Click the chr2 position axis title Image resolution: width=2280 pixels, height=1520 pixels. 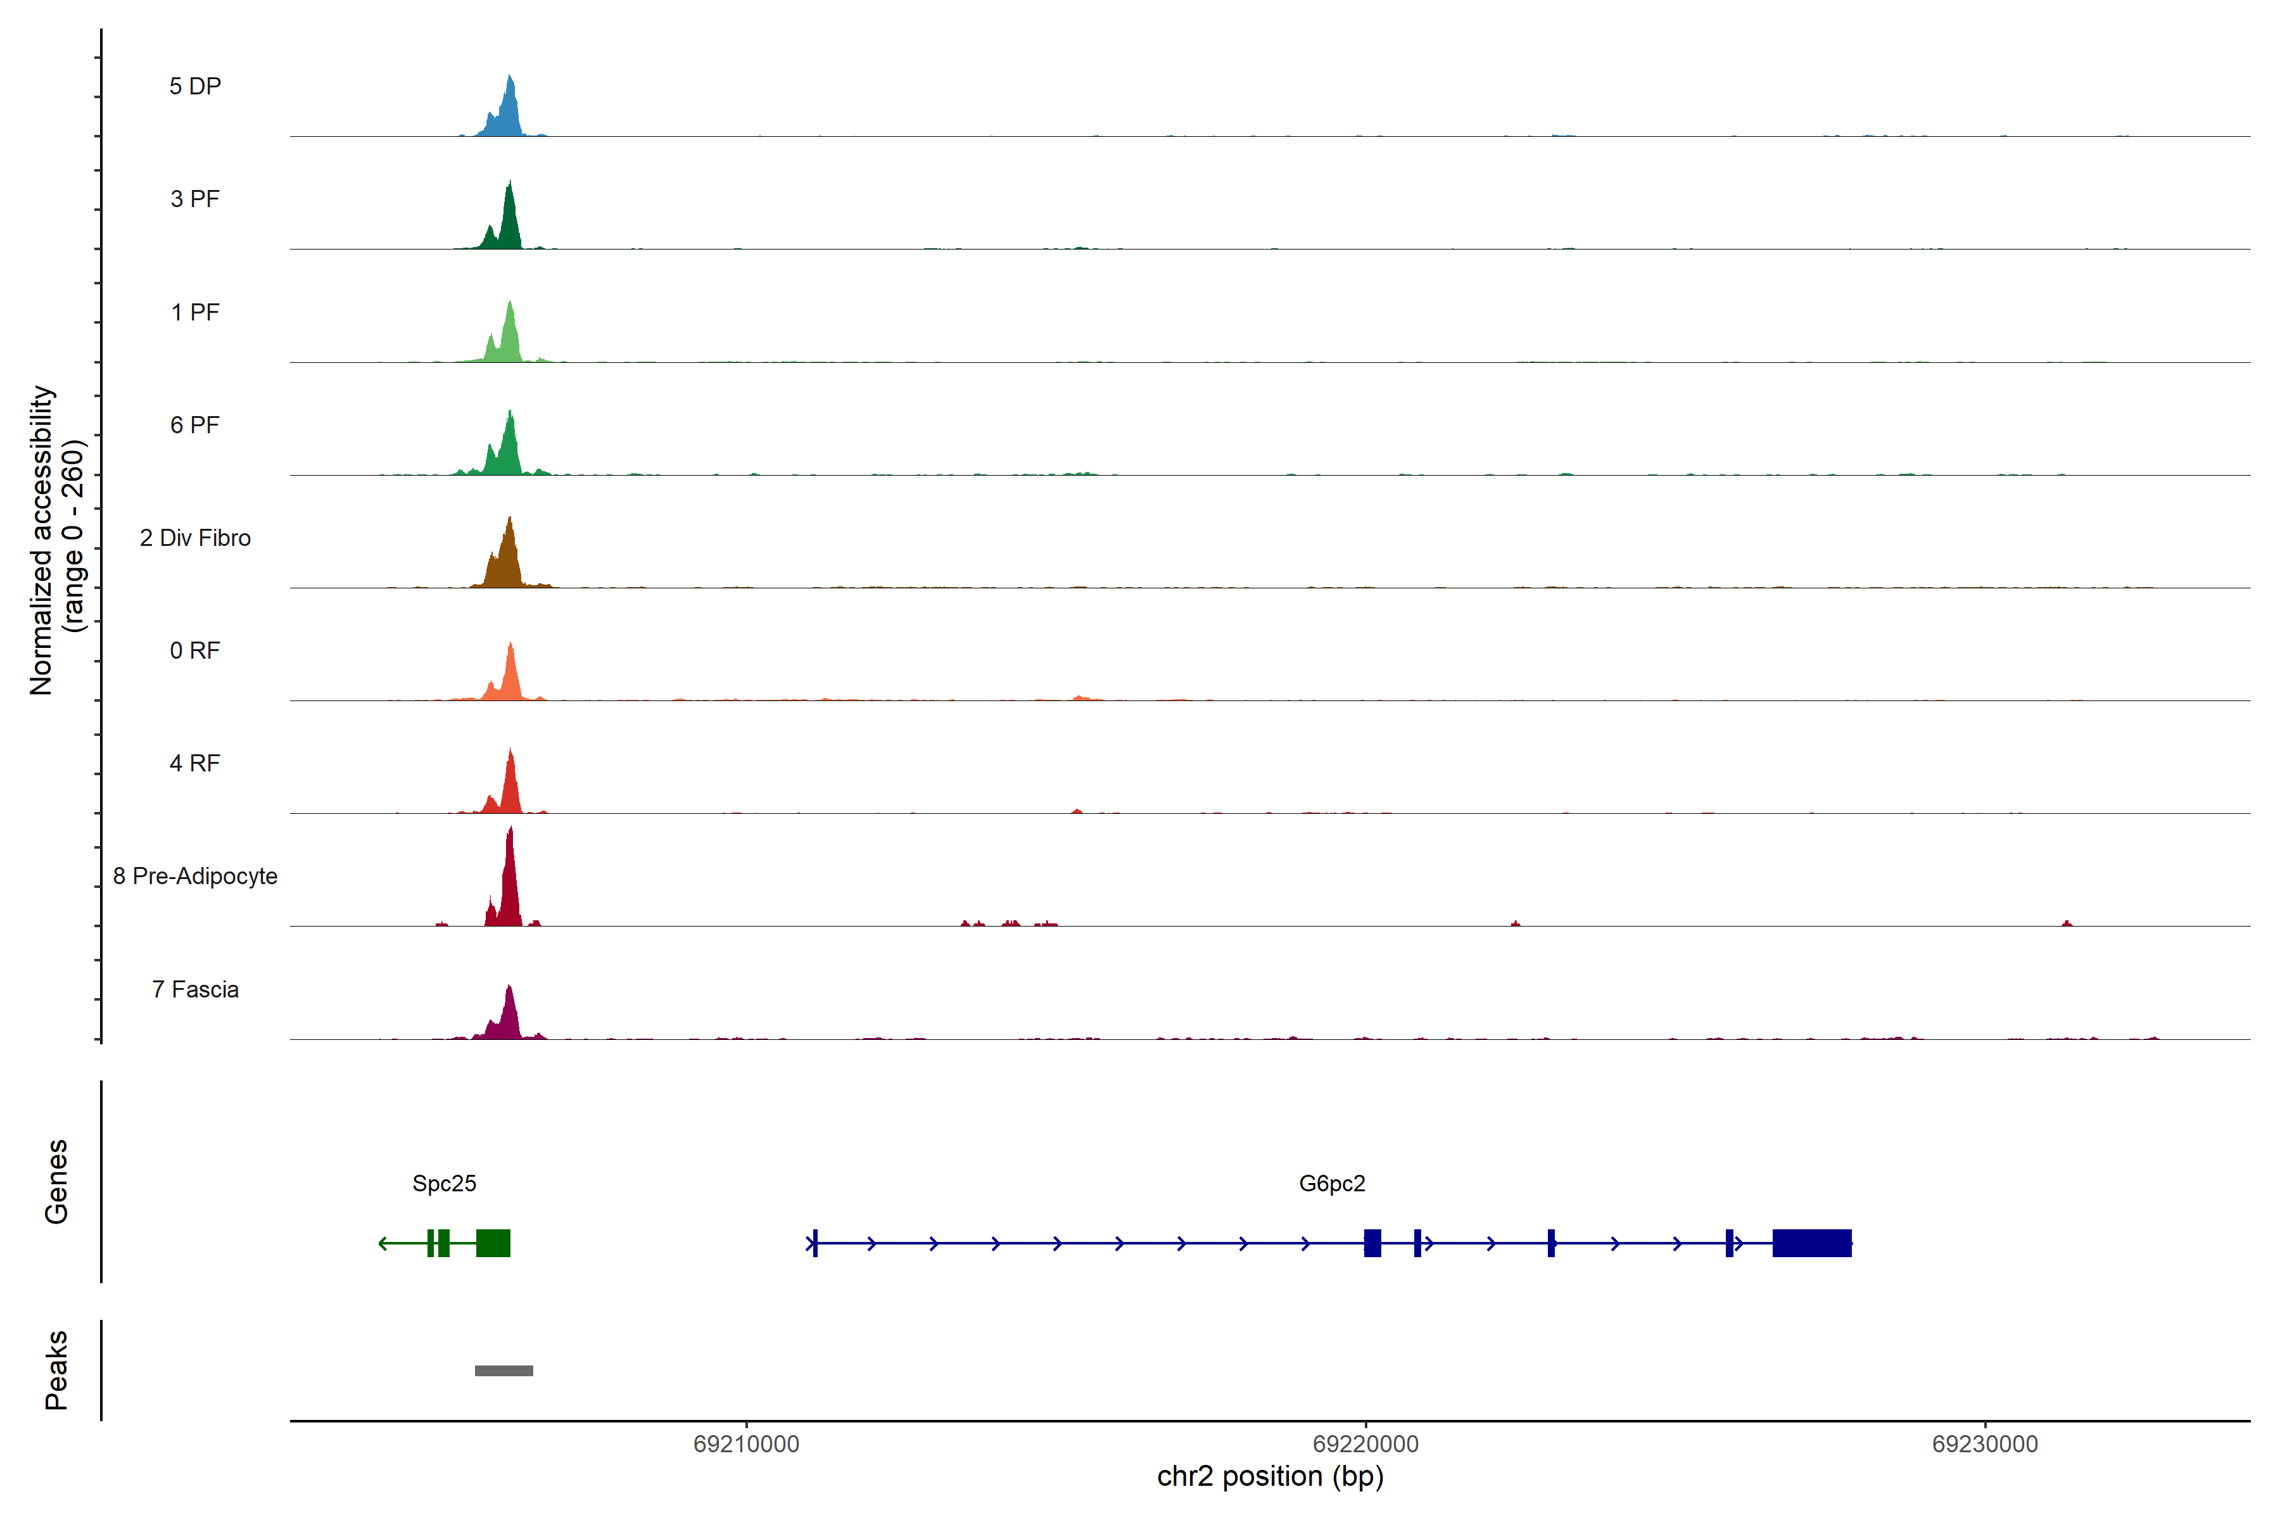point(1270,1476)
